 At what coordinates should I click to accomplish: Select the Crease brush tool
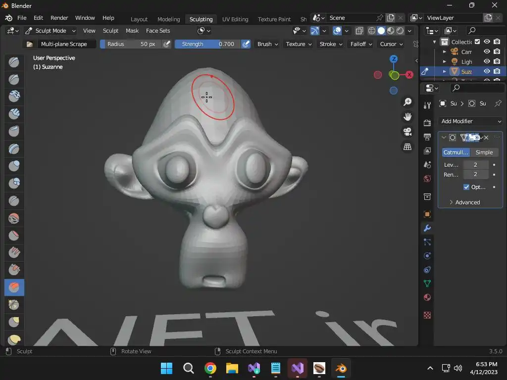click(14, 201)
